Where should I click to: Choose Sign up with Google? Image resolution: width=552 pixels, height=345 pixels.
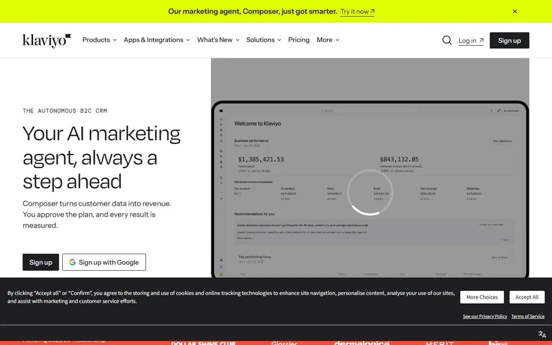point(104,262)
